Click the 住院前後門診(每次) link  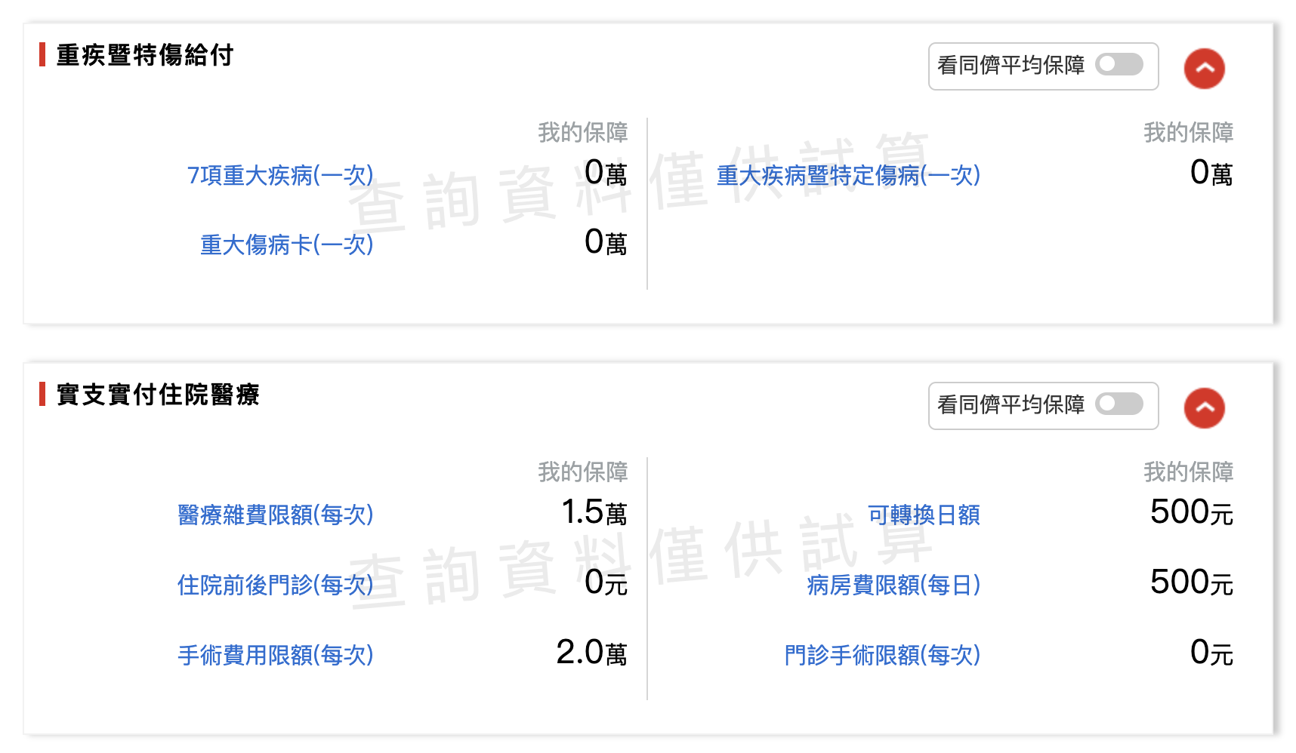click(x=275, y=585)
